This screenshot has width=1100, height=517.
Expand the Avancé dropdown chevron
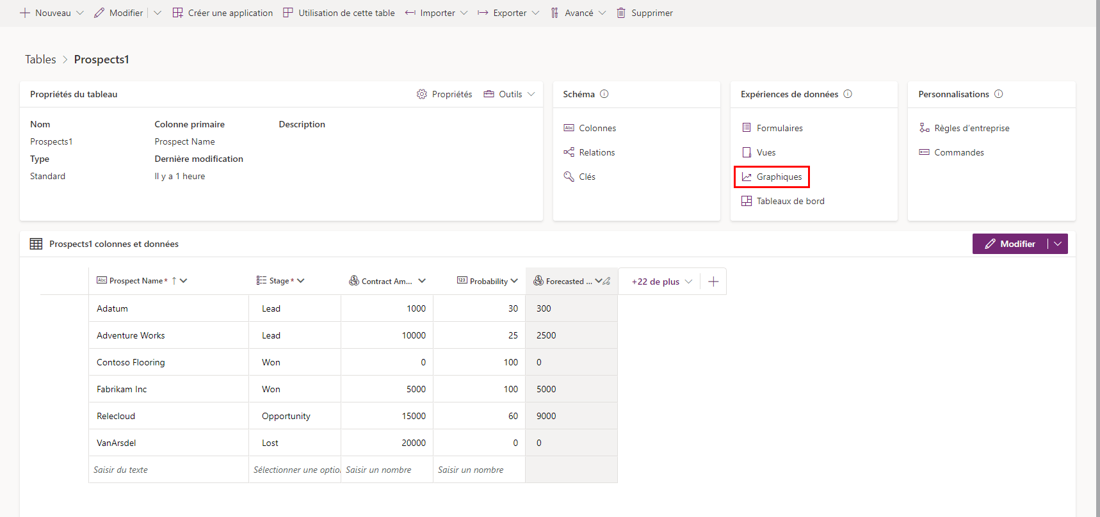[603, 13]
